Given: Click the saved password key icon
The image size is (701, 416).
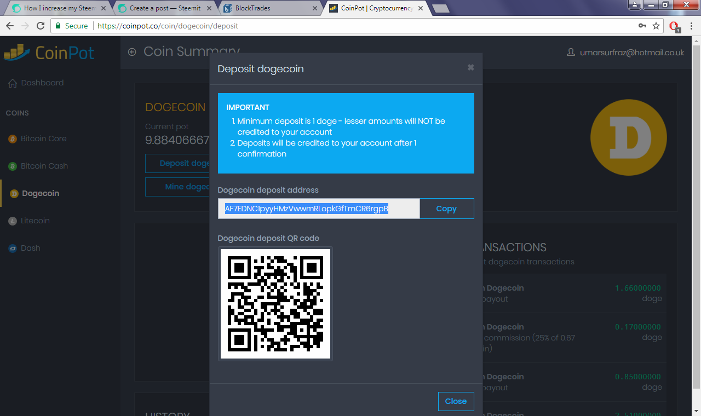Looking at the screenshot, I should 642,26.
